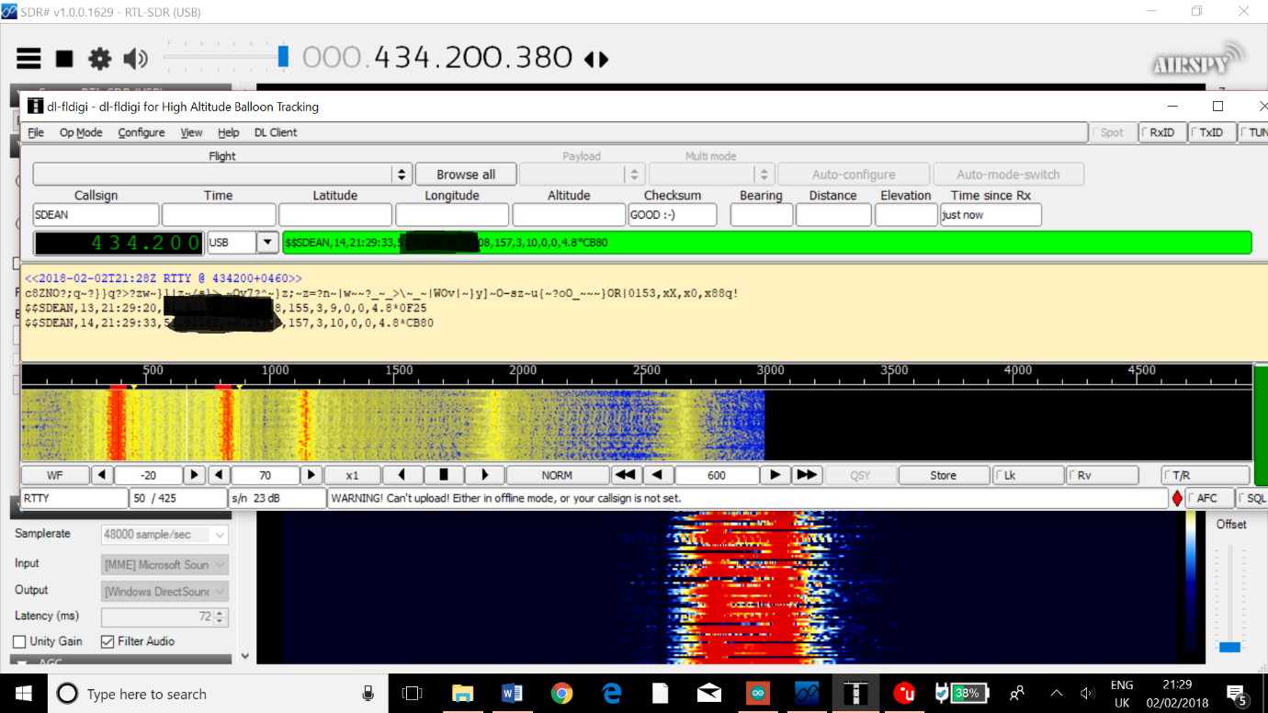Toggle the TxID button
The width and height of the screenshot is (1268, 713).
1211,132
